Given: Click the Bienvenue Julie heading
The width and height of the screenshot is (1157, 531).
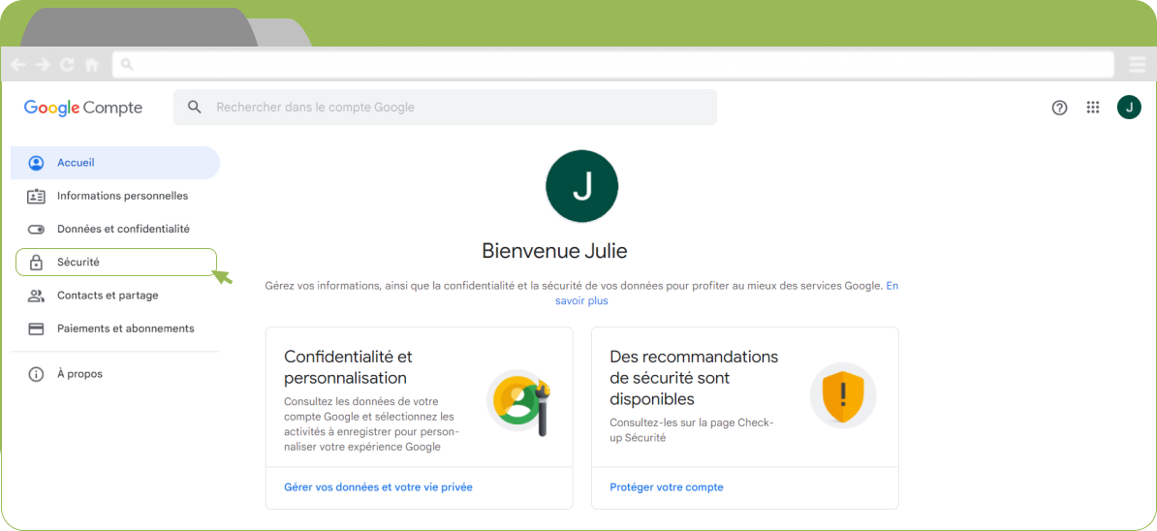Looking at the screenshot, I should (555, 252).
